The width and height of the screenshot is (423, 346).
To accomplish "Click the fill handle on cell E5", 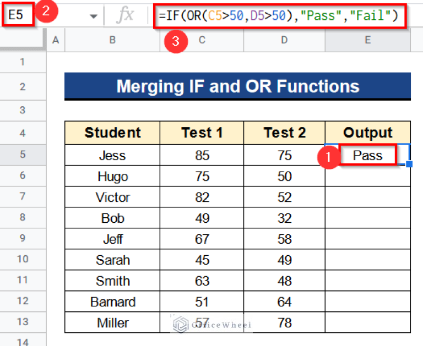I will click(409, 164).
